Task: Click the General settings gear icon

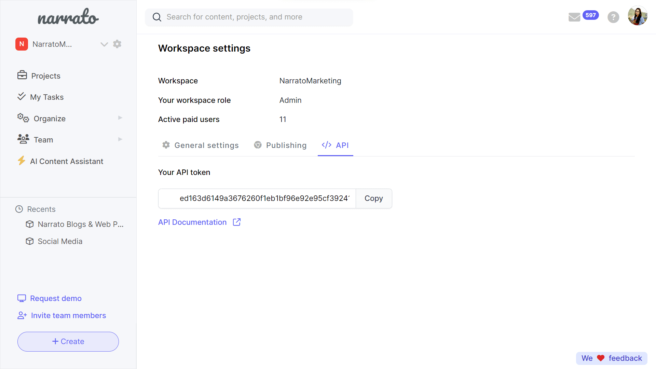Action: click(x=166, y=145)
